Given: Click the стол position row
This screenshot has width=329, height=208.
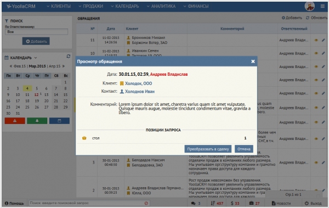Looking at the screenshot, I should click(166, 138).
